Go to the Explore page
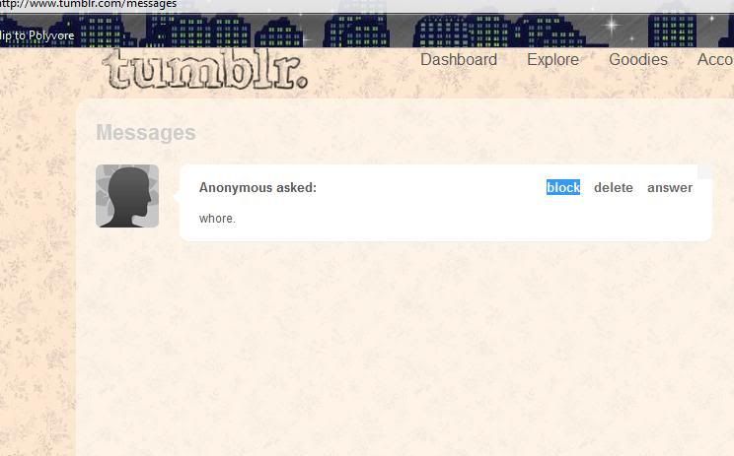Image resolution: width=734 pixels, height=456 pixels. click(x=552, y=60)
